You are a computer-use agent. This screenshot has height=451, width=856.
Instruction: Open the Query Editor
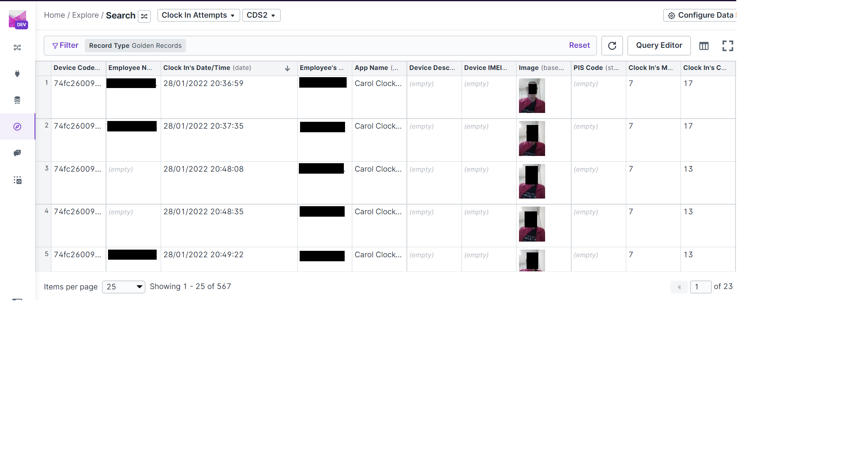(x=659, y=45)
